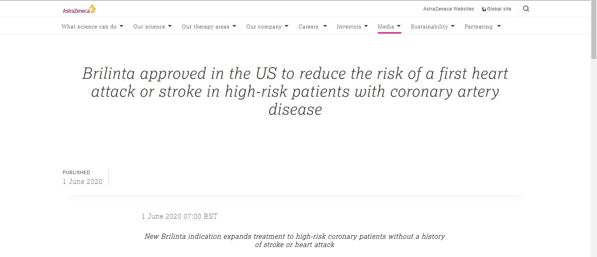Expand the Careers dropdown arrow

click(325, 26)
